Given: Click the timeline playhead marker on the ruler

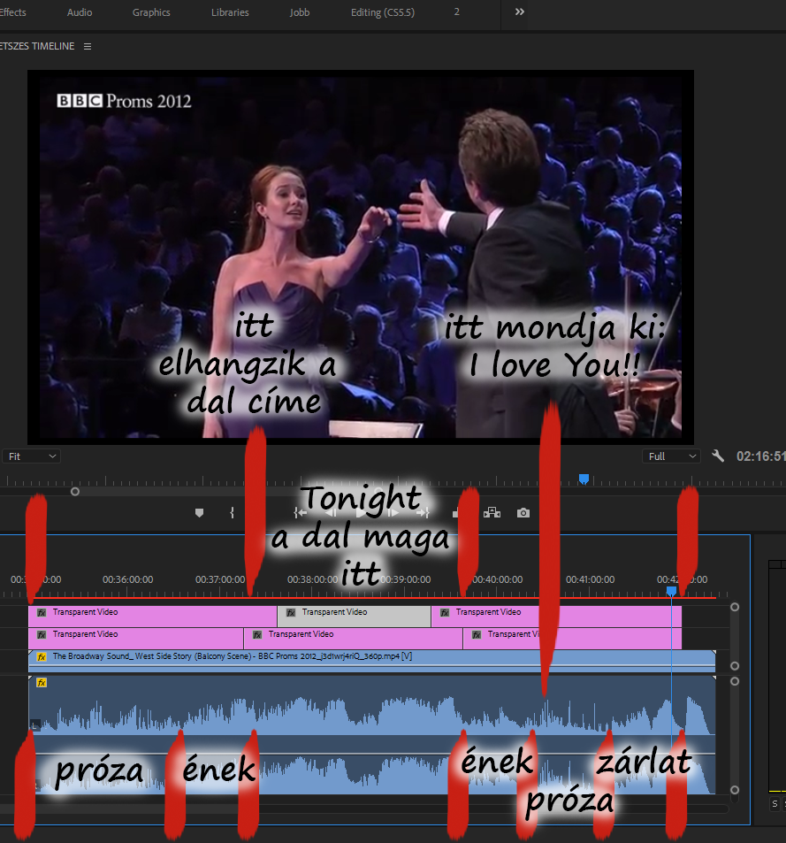Looking at the screenshot, I should [x=671, y=592].
